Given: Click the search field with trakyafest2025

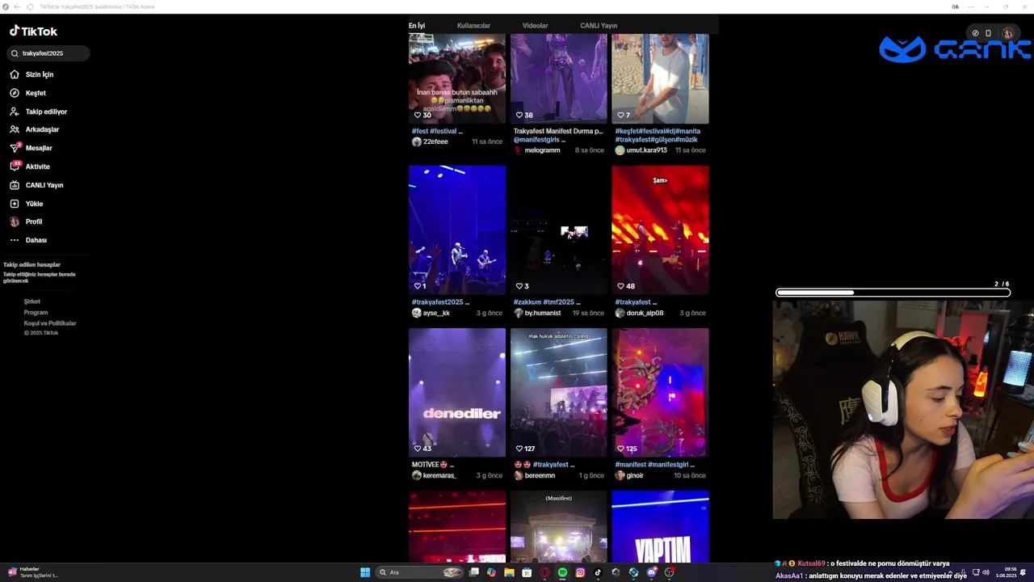Looking at the screenshot, I should pos(48,53).
